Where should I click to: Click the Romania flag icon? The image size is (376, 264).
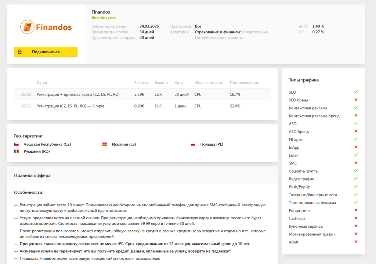point(17,151)
